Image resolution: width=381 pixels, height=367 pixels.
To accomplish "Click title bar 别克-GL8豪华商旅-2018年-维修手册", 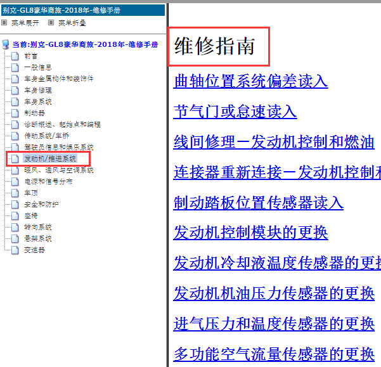I will [83, 10].
